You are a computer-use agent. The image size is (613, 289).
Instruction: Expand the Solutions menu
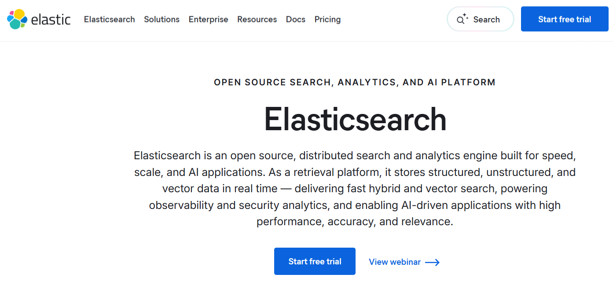[162, 19]
